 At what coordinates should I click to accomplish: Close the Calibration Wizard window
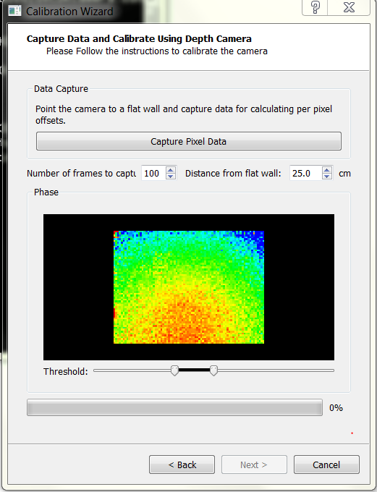pos(349,7)
